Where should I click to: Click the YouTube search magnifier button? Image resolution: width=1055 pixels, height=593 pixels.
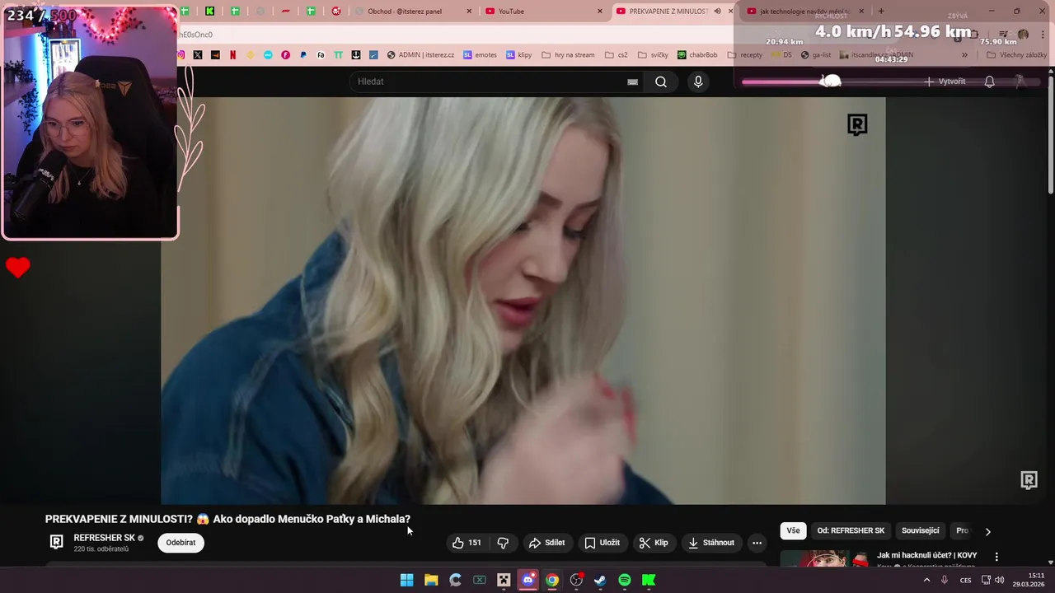[661, 82]
